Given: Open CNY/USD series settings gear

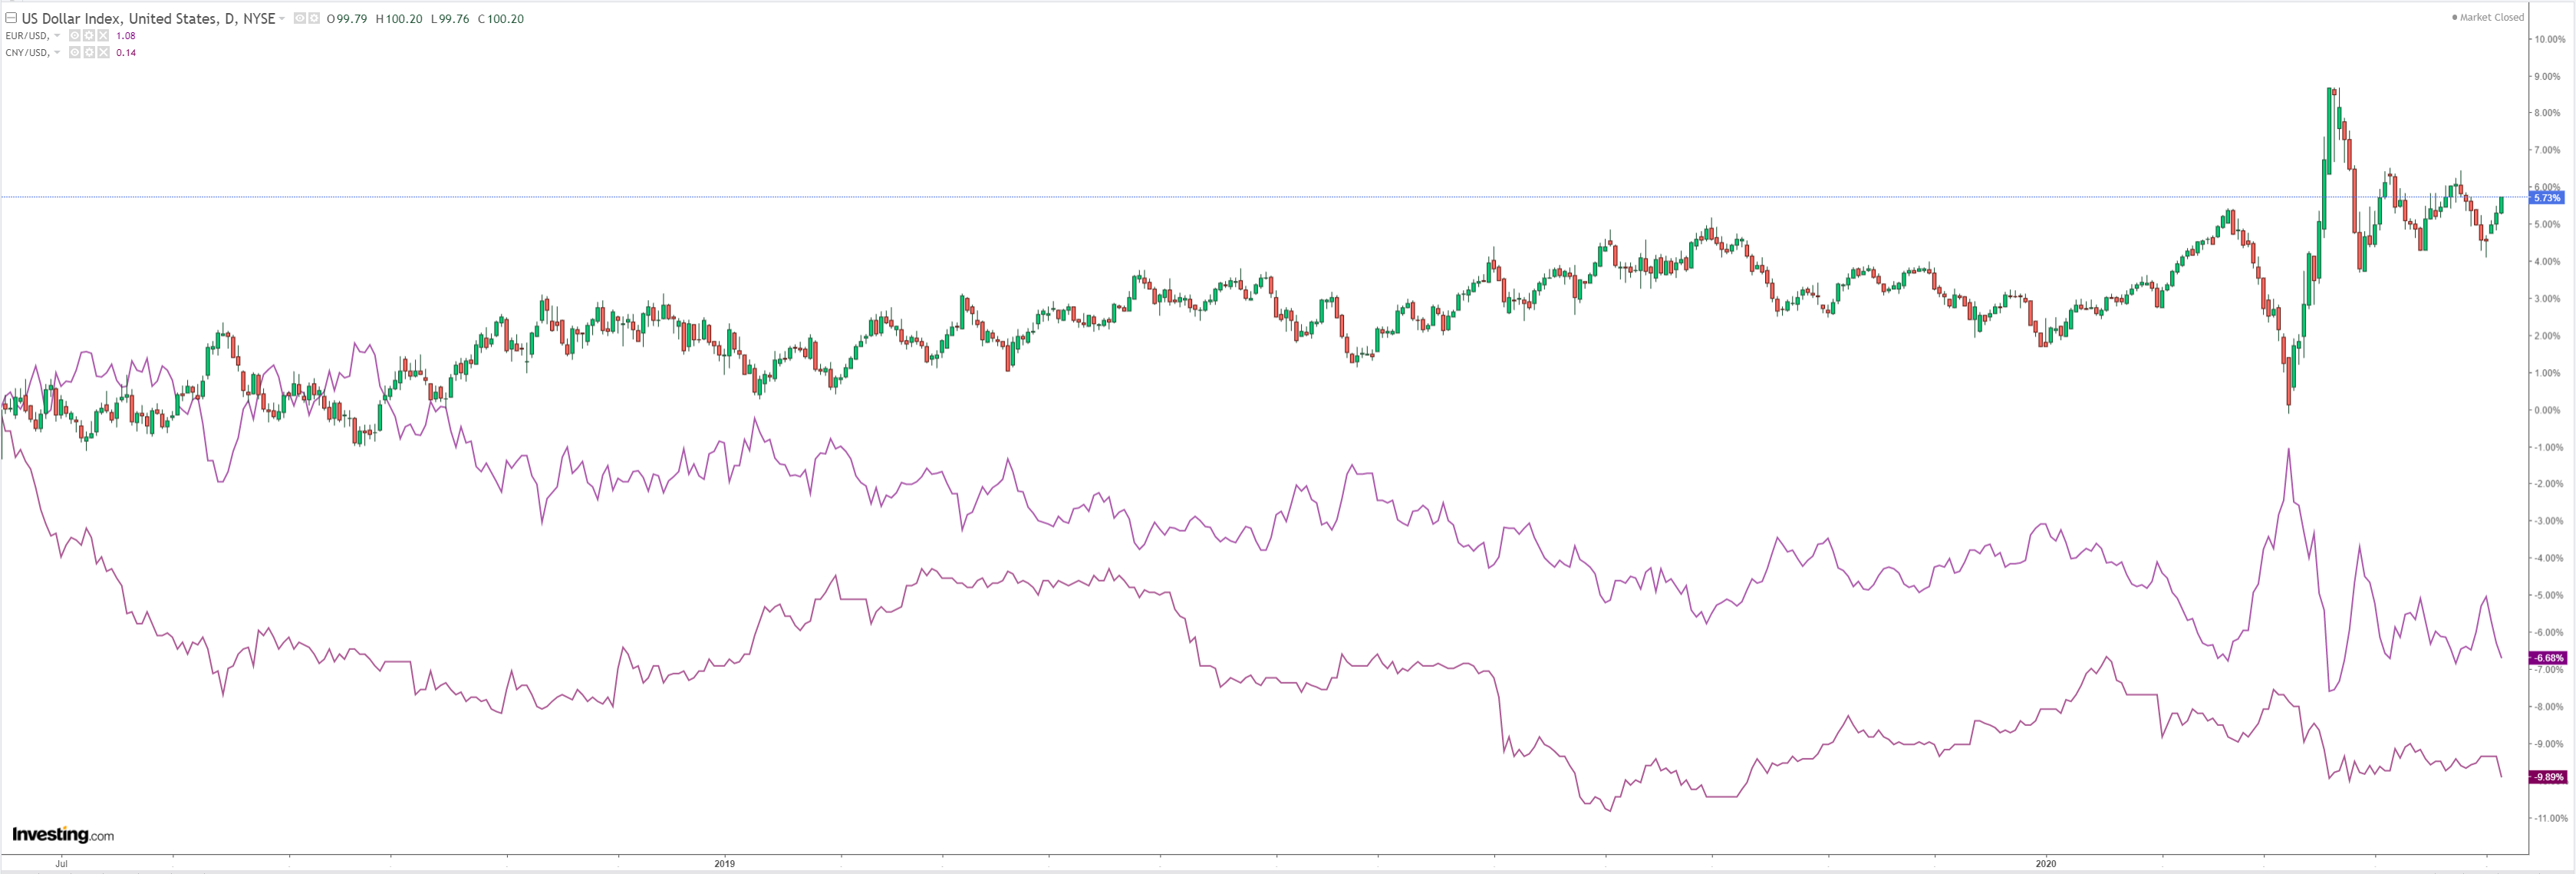Looking at the screenshot, I should pyautogui.click(x=89, y=53).
